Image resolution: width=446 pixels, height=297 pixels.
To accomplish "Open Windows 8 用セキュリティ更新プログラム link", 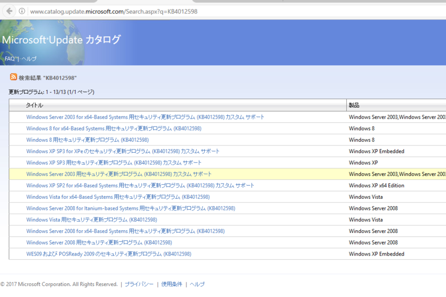I will pos(87,140).
